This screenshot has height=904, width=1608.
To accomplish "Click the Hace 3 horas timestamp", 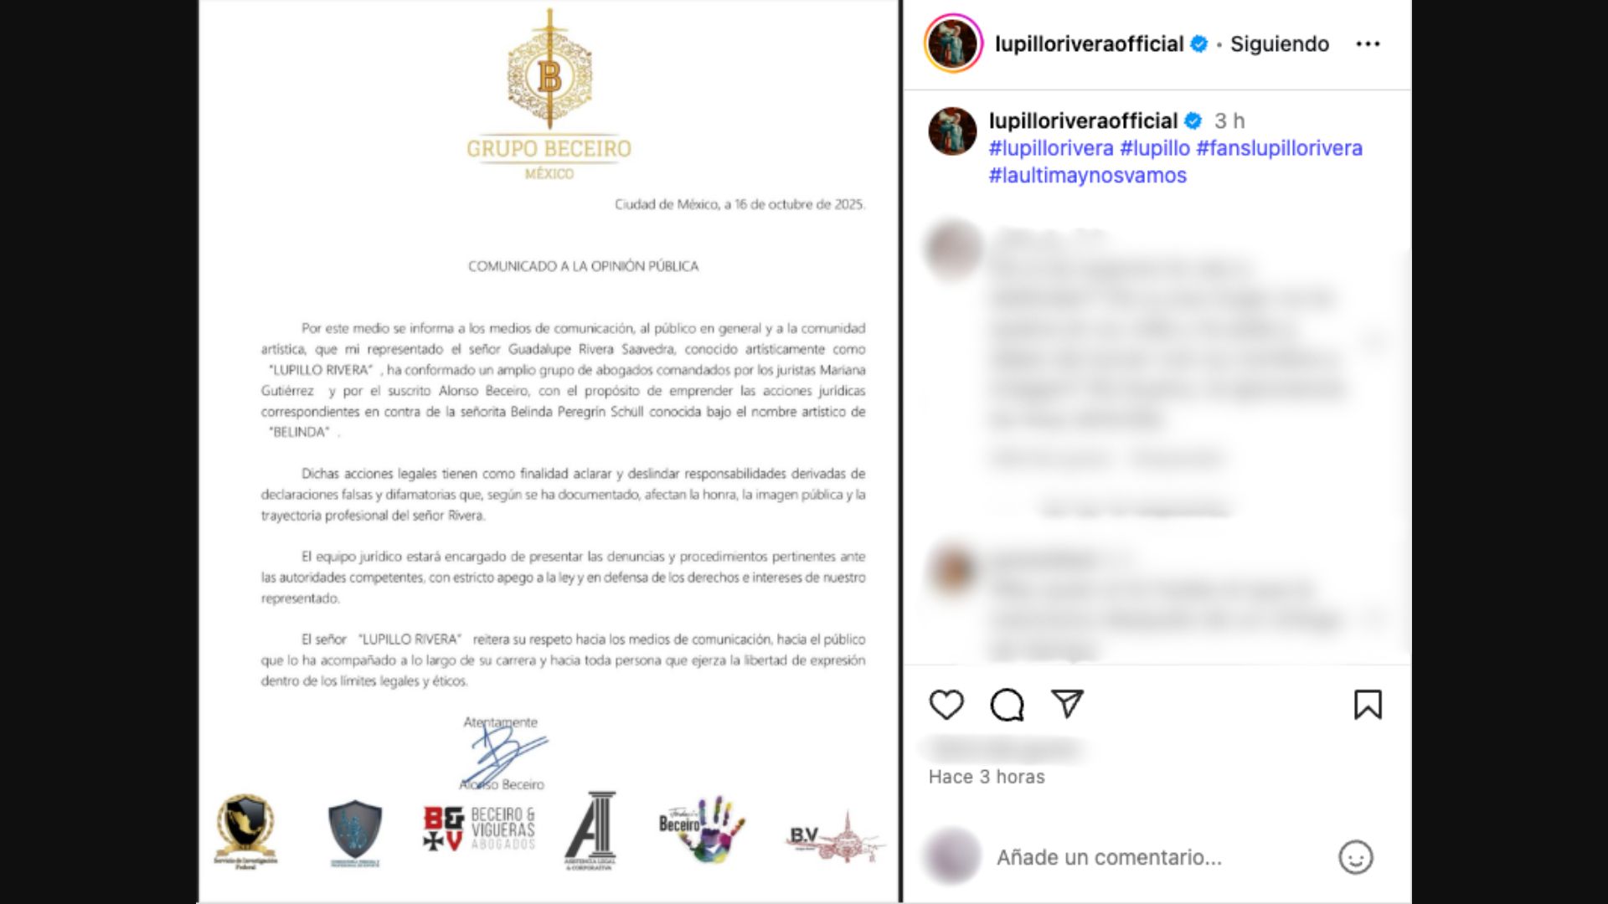I will coord(987,777).
